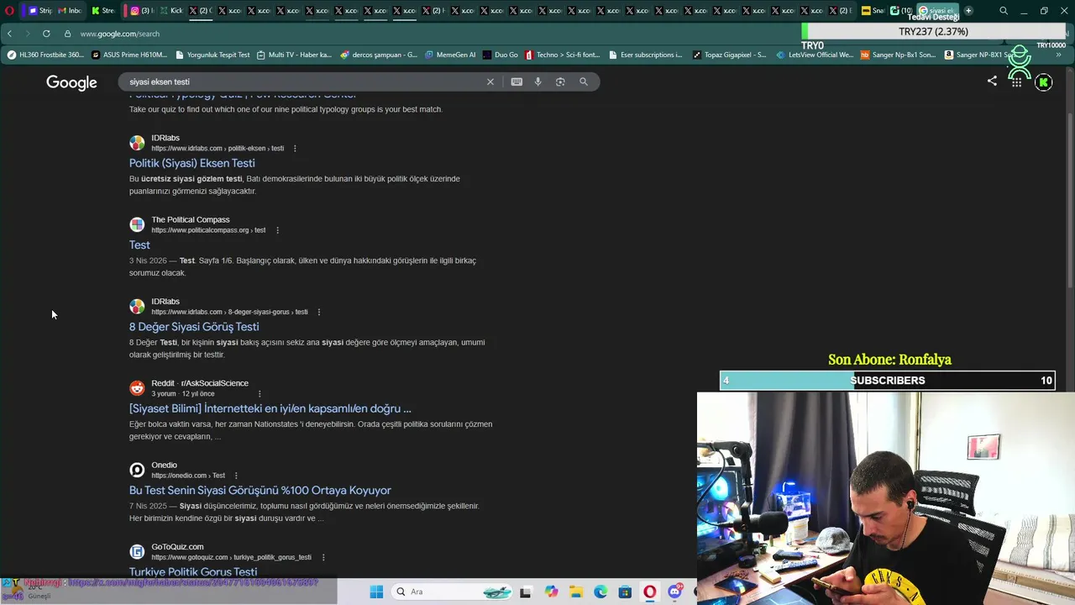Click the TRY237 donation progress bar
The height and width of the screenshot is (605, 1075).
(933, 32)
